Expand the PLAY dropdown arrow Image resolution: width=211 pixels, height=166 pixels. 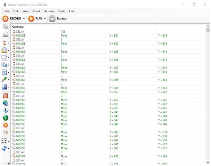pyautogui.click(x=45, y=19)
